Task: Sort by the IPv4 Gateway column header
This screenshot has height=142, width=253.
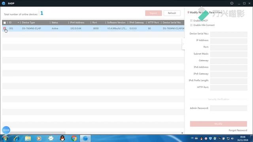Action: pyautogui.click(x=136, y=22)
